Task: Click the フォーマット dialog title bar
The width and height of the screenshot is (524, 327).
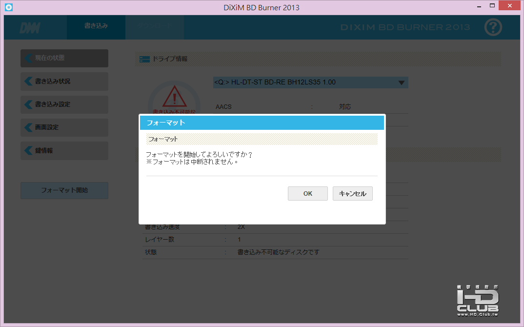Action: [262, 123]
